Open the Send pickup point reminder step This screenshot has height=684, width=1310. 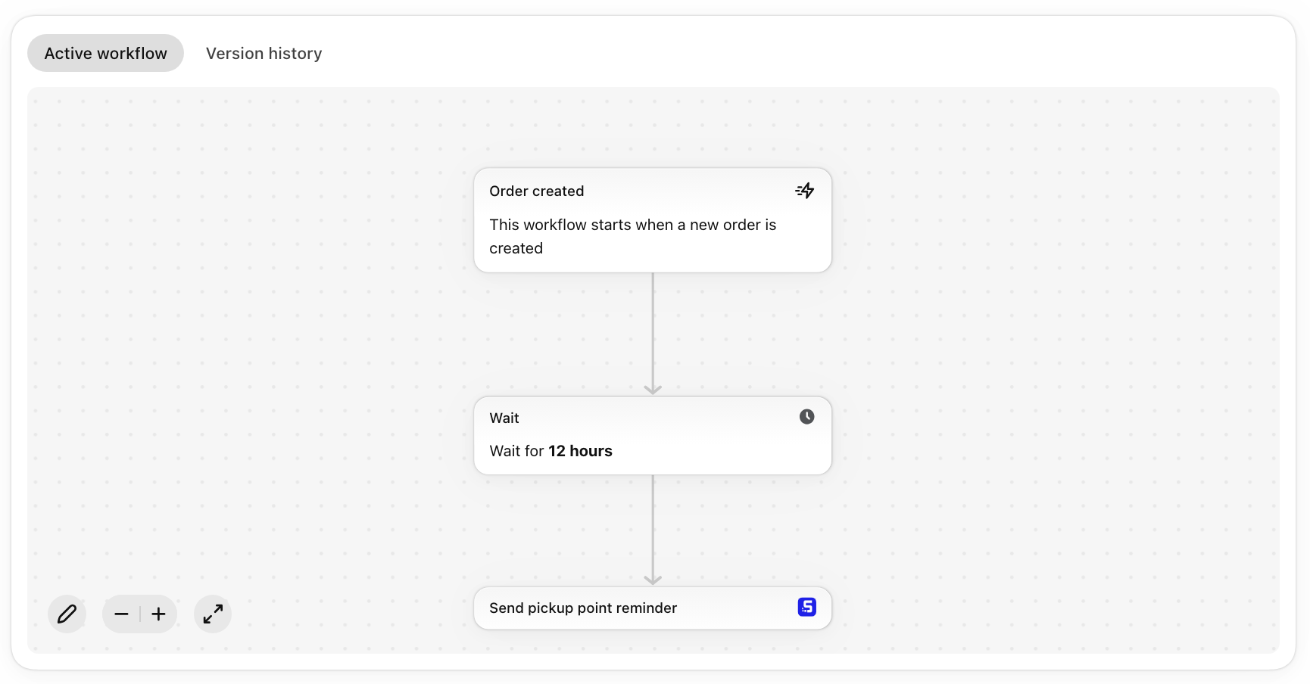pyautogui.click(x=653, y=608)
